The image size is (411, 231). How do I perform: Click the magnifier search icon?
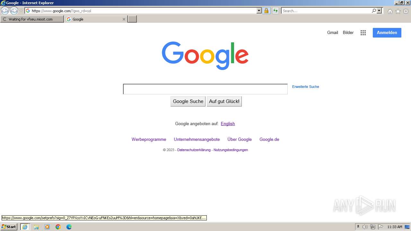pos(374,11)
